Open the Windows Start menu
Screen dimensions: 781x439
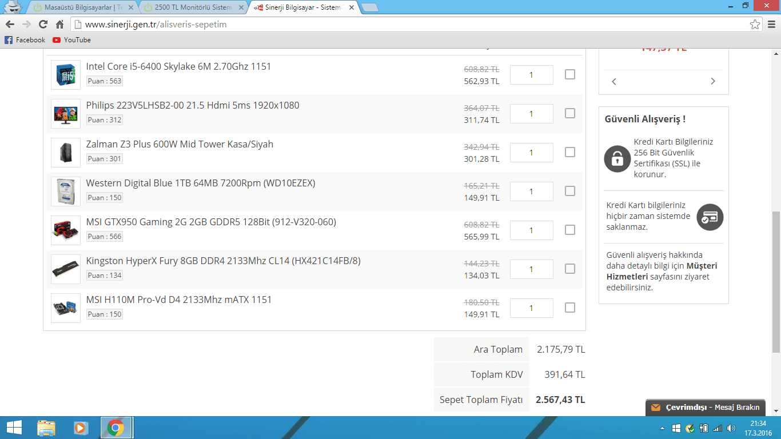tap(14, 428)
